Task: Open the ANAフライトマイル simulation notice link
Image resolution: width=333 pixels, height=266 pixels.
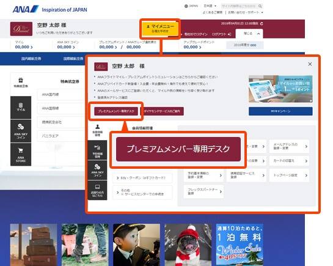Action: 158,77
